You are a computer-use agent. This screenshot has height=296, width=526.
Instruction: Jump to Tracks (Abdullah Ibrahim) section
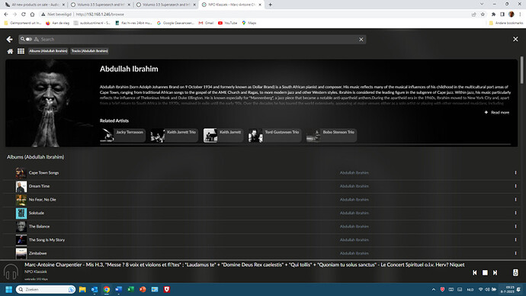tap(89, 51)
